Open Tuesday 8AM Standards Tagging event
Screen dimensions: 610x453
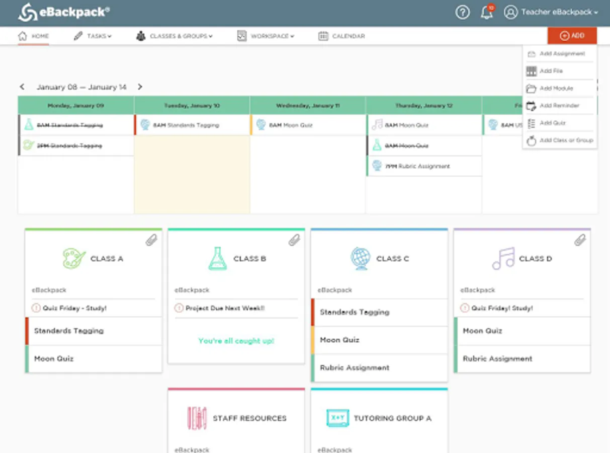192,125
